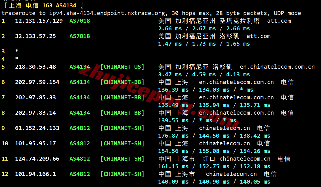This screenshot has height=187, width=321.
Task: Select IP address 218.30.53.48
Action: click(35, 67)
